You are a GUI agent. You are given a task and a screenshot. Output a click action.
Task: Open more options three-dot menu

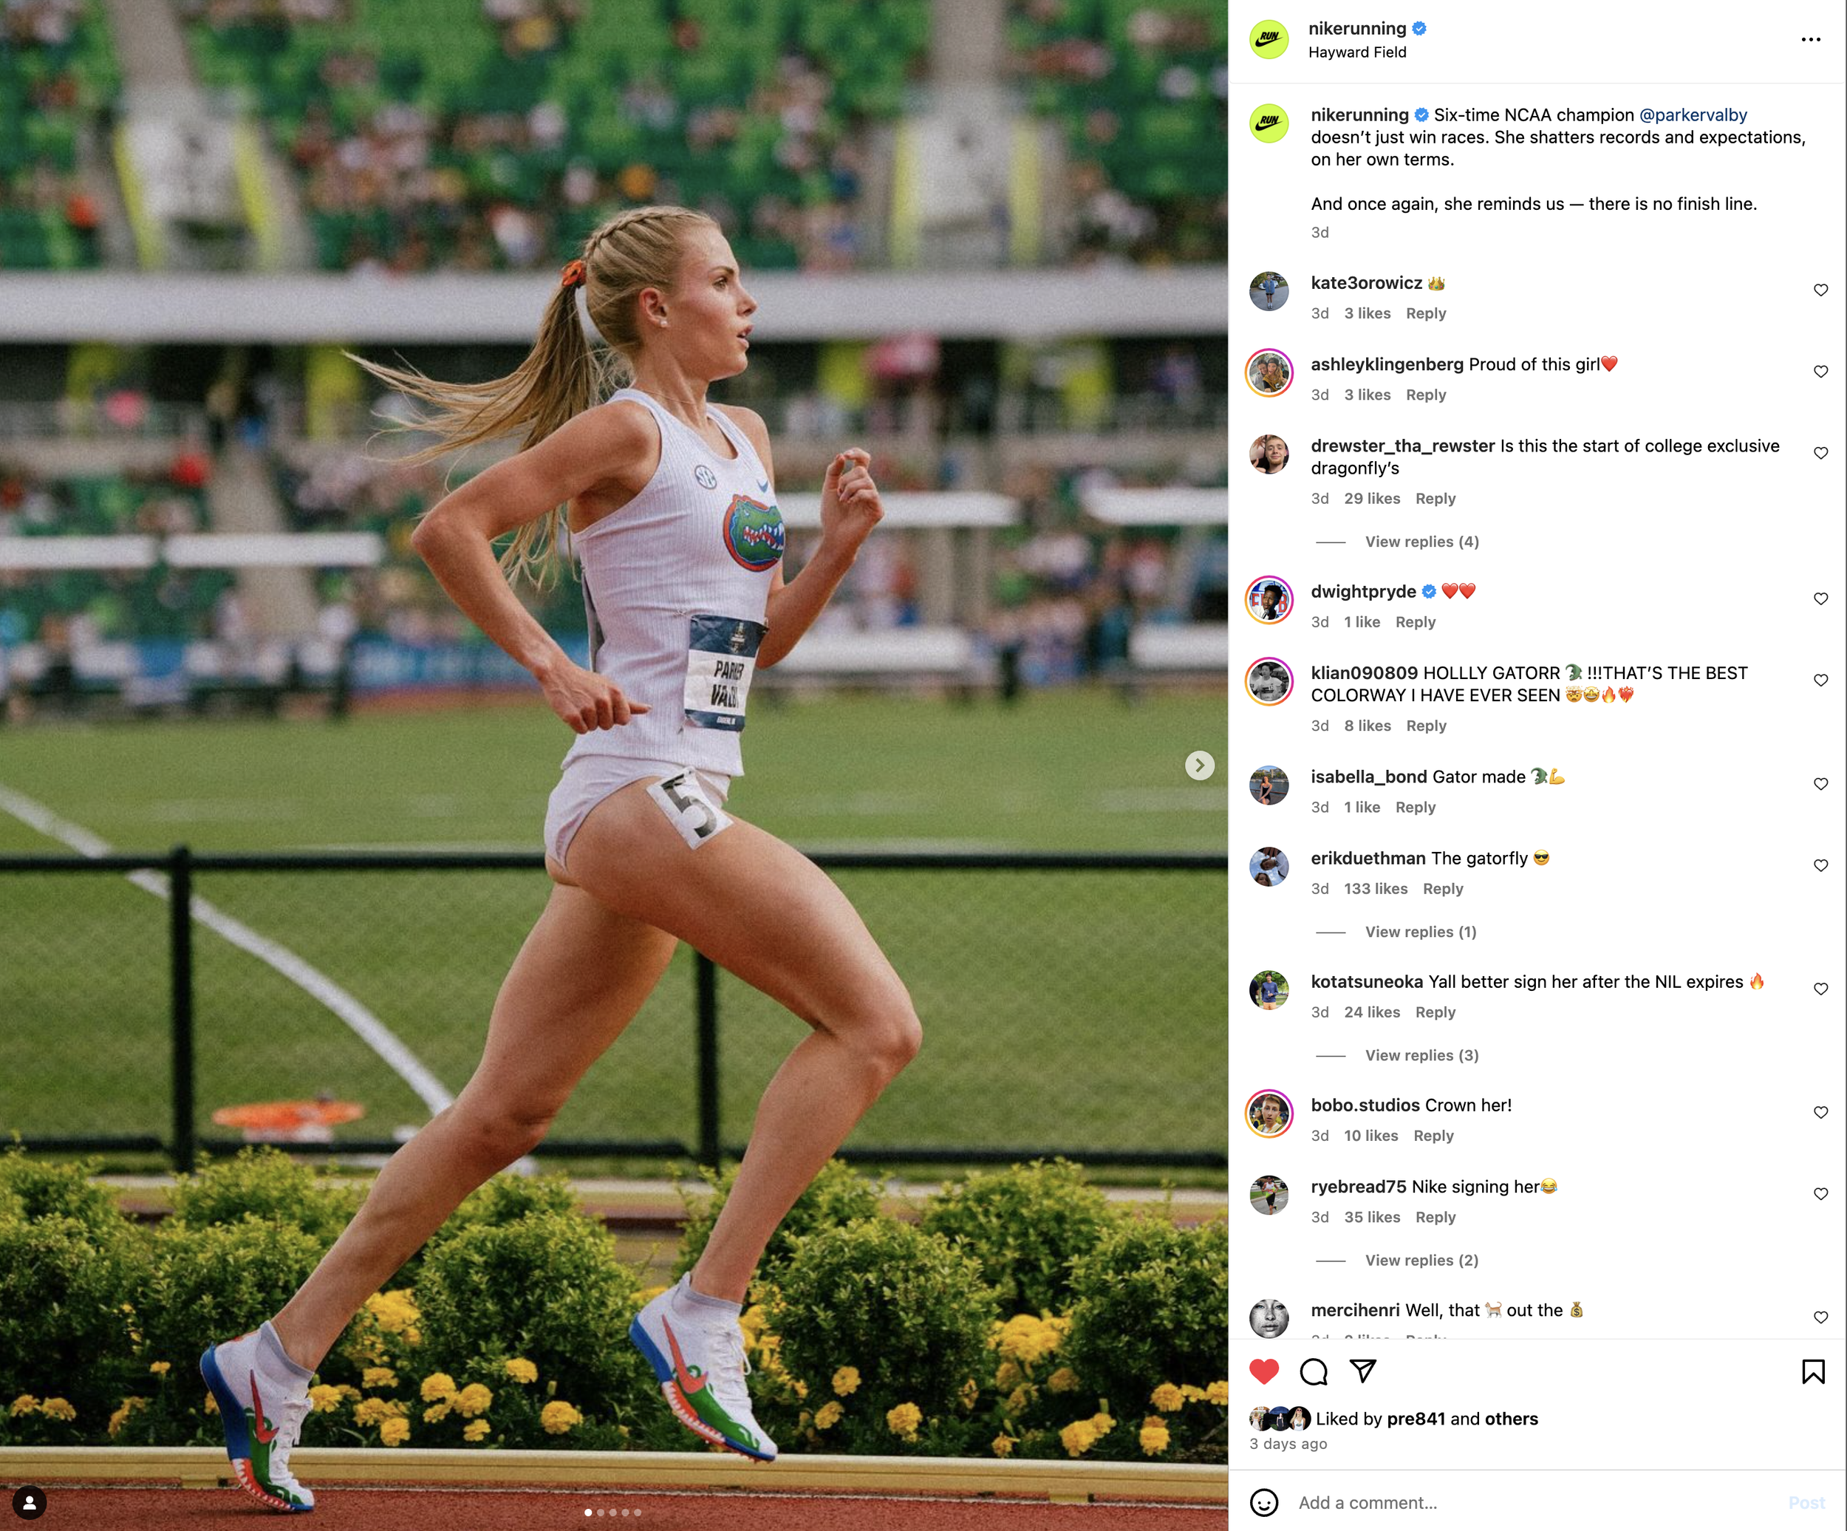coord(1810,40)
